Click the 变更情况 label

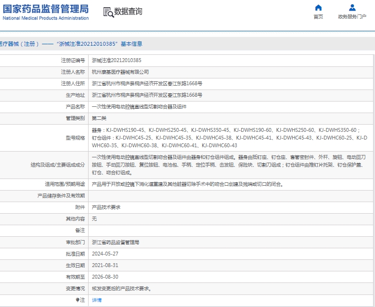(75, 289)
